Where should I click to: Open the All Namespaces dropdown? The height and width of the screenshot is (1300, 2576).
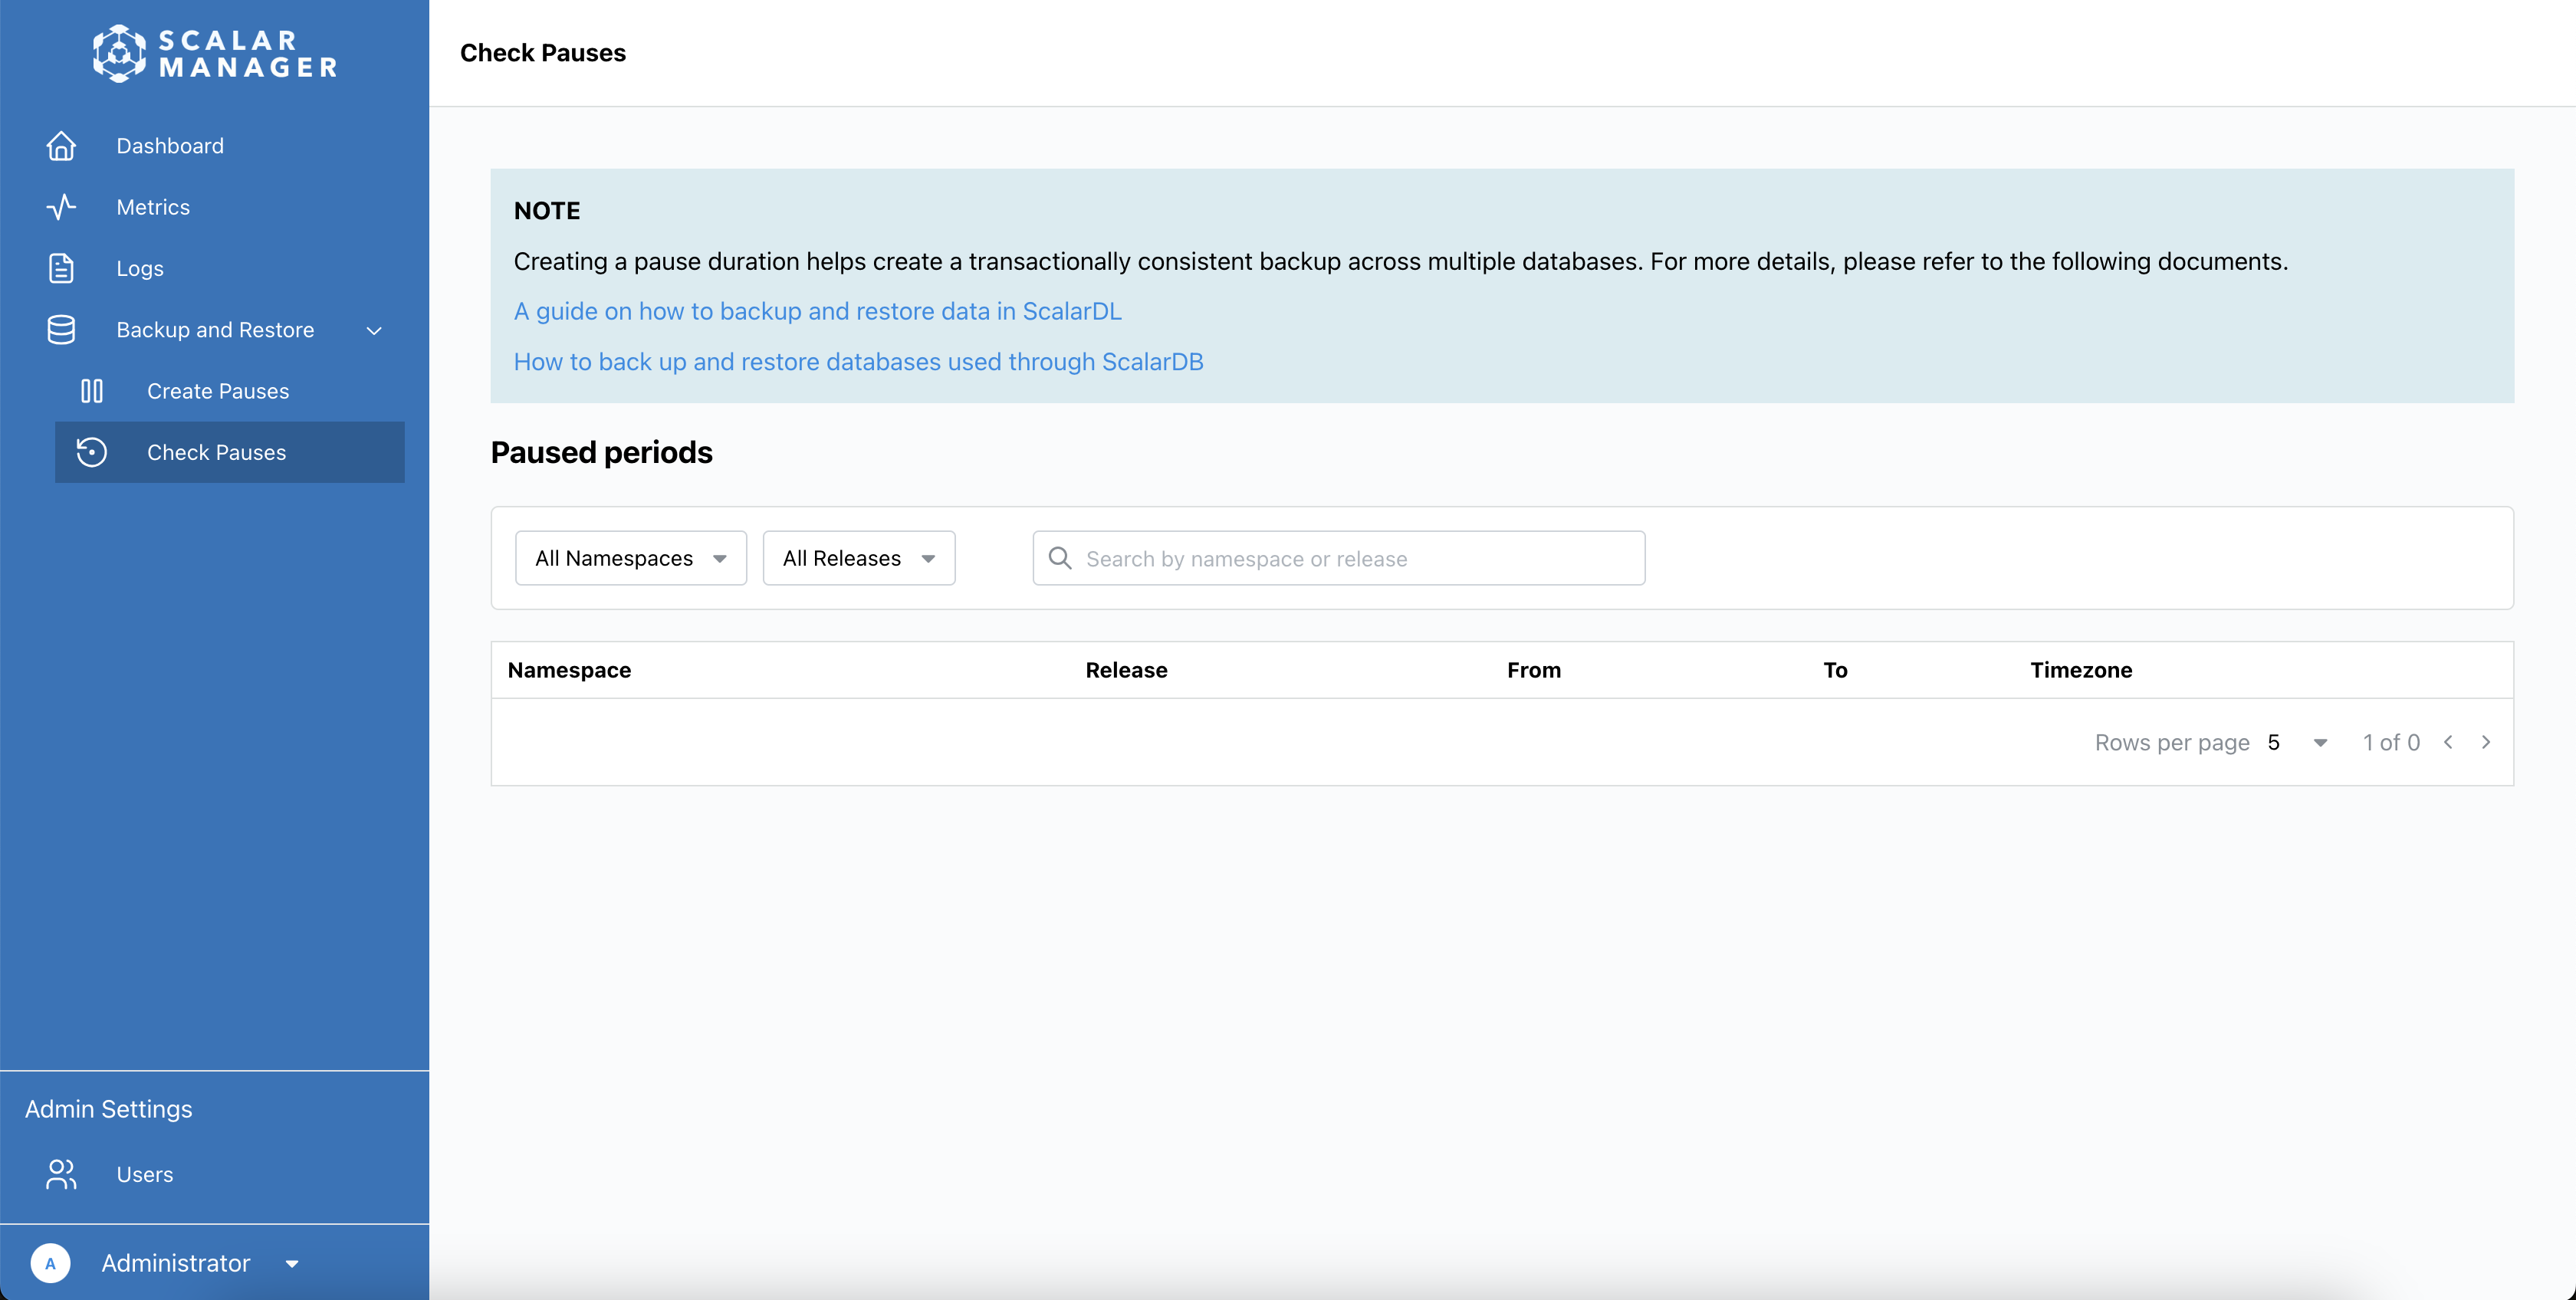click(x=630, y=558)
